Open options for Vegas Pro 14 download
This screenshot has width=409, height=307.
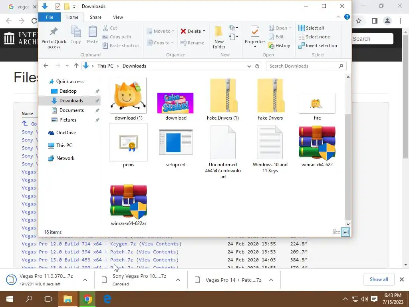[x=271, y=280]
